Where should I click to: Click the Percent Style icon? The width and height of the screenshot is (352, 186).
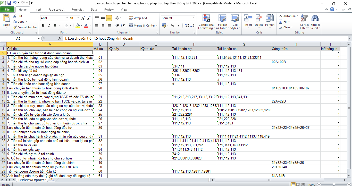(x=172, y=26)
